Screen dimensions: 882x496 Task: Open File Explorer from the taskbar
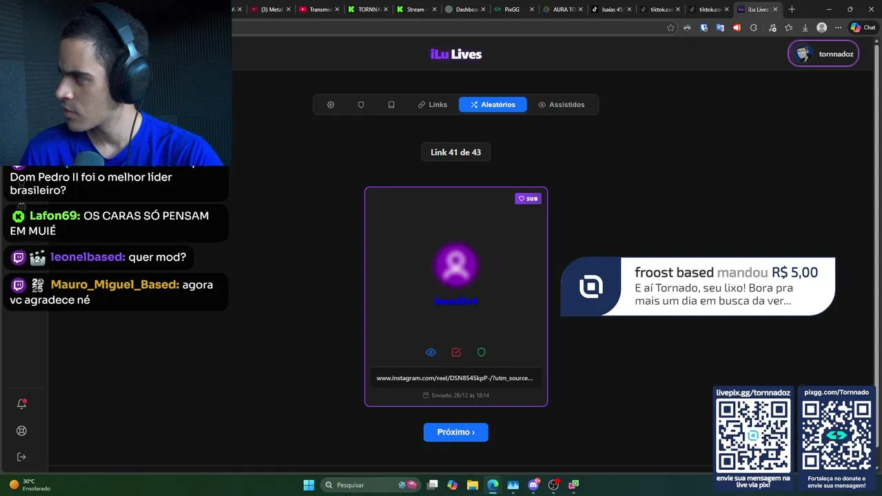coord(472,485)
